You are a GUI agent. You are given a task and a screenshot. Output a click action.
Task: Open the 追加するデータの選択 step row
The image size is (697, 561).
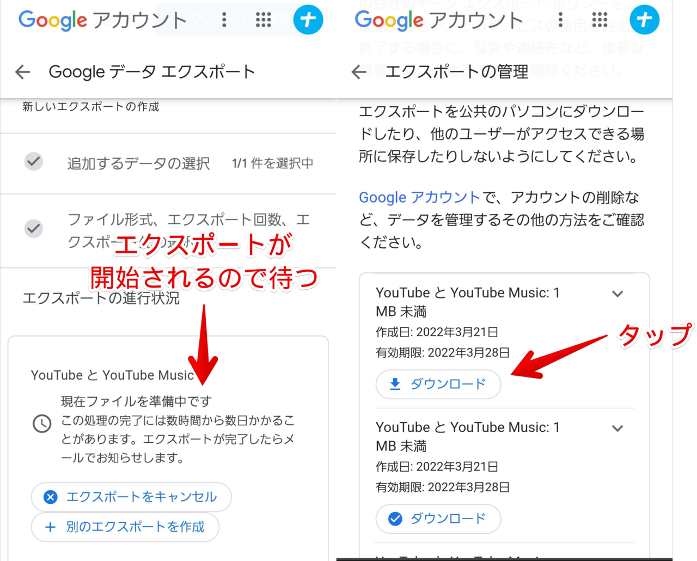click(x=168, y=163)
